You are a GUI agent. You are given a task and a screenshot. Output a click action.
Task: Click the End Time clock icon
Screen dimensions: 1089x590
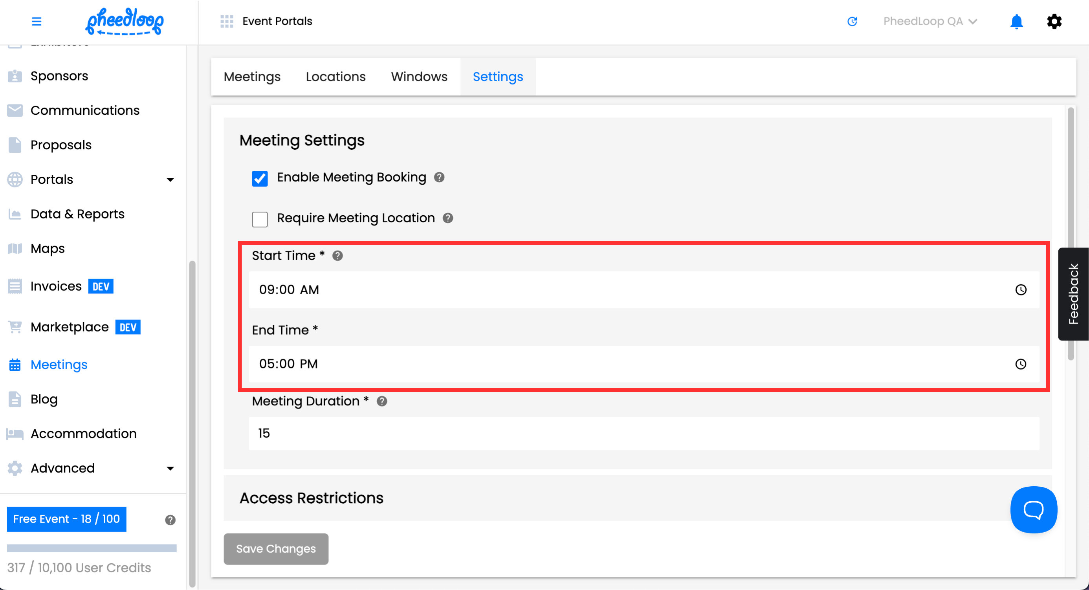1021,364
